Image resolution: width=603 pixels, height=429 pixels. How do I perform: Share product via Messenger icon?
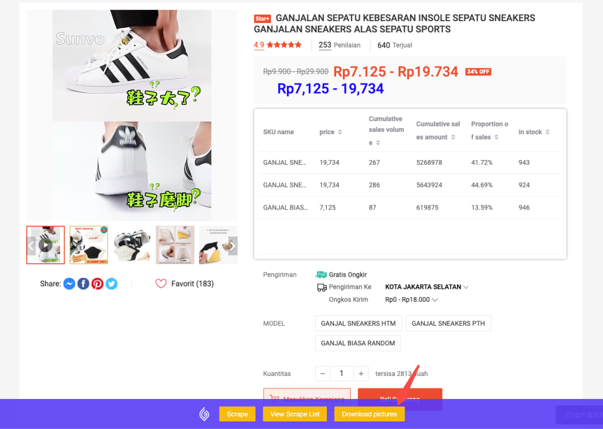click(x=69, y=284)
